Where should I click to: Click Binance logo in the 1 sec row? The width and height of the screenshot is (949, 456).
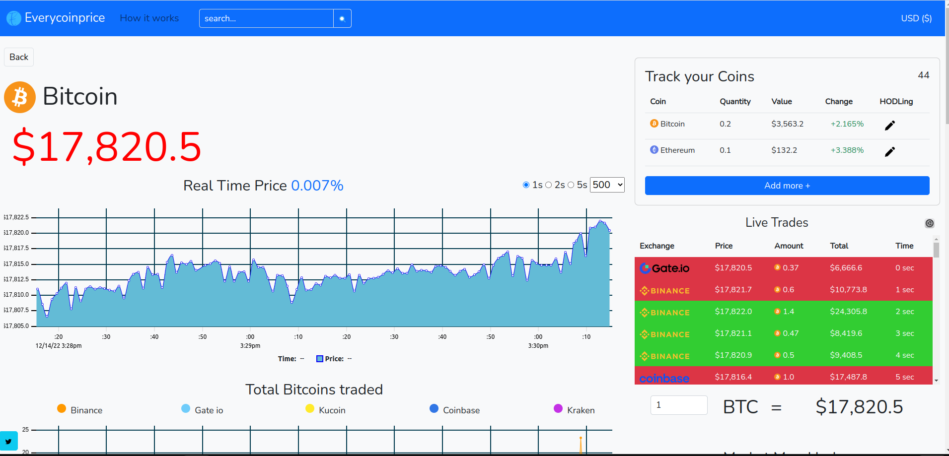coord(664,291)
